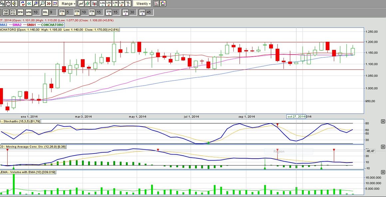This screenshot has height=197, width=386.
Task: Toggle the WMA indicator
Action: (x=29, y=12)
